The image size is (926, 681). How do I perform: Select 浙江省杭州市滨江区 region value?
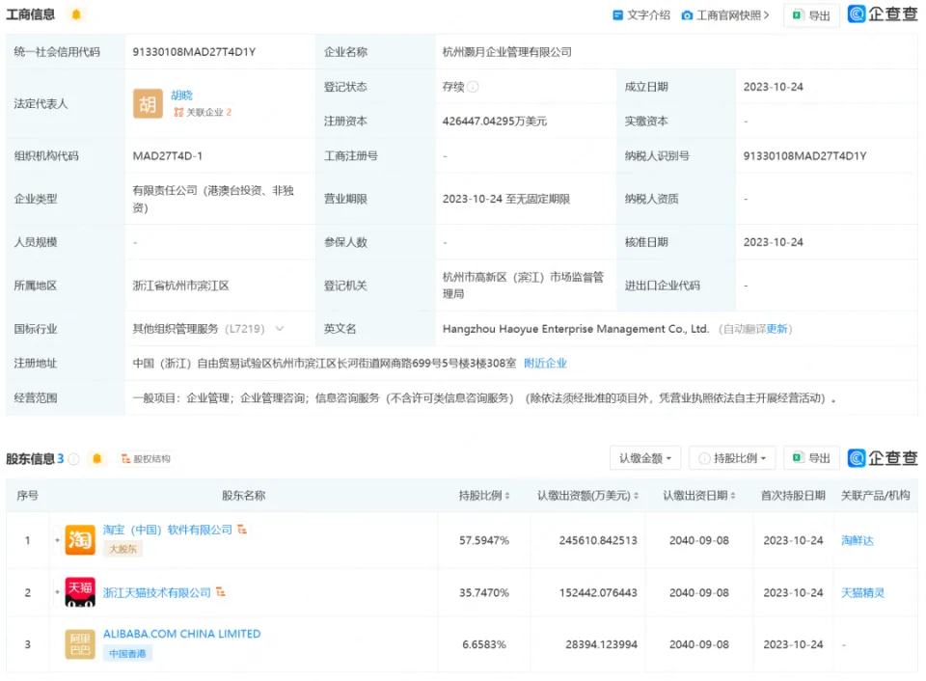point(180,286)
